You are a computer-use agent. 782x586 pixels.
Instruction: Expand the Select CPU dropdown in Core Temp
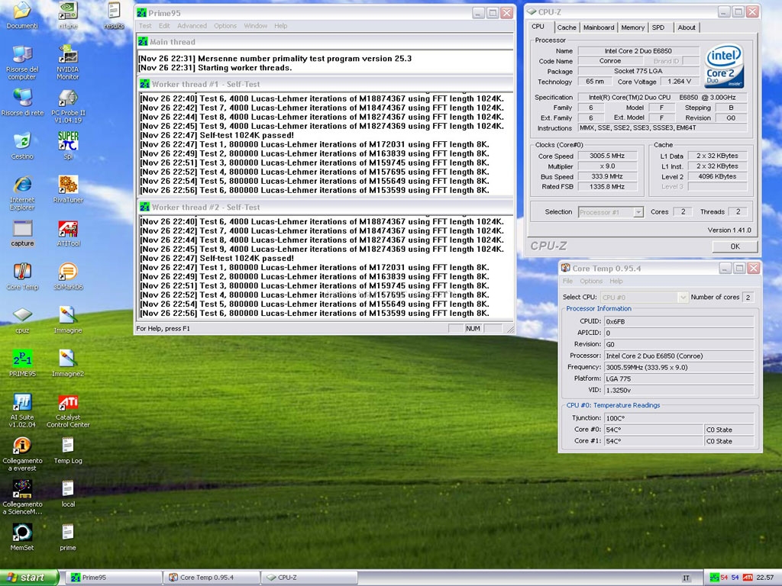683,297
